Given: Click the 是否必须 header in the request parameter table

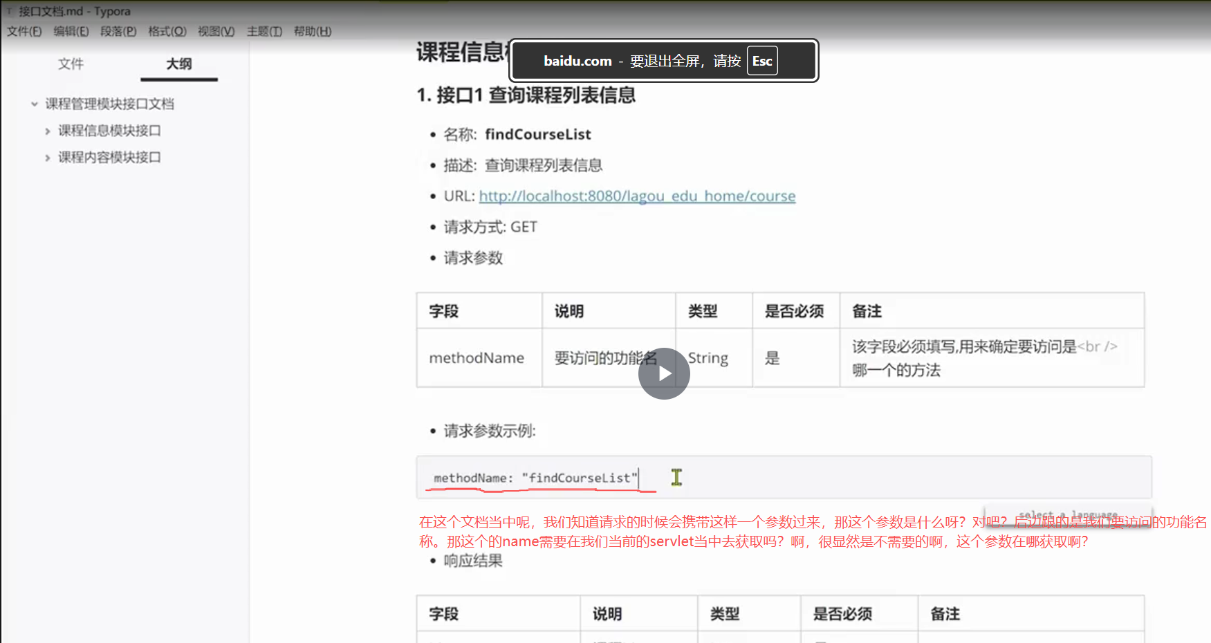Looking at the screenshot, I should pos(796,311).
